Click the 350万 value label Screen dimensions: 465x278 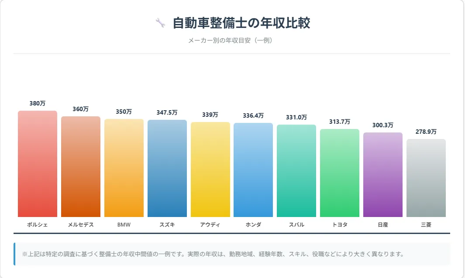point(124,112)
